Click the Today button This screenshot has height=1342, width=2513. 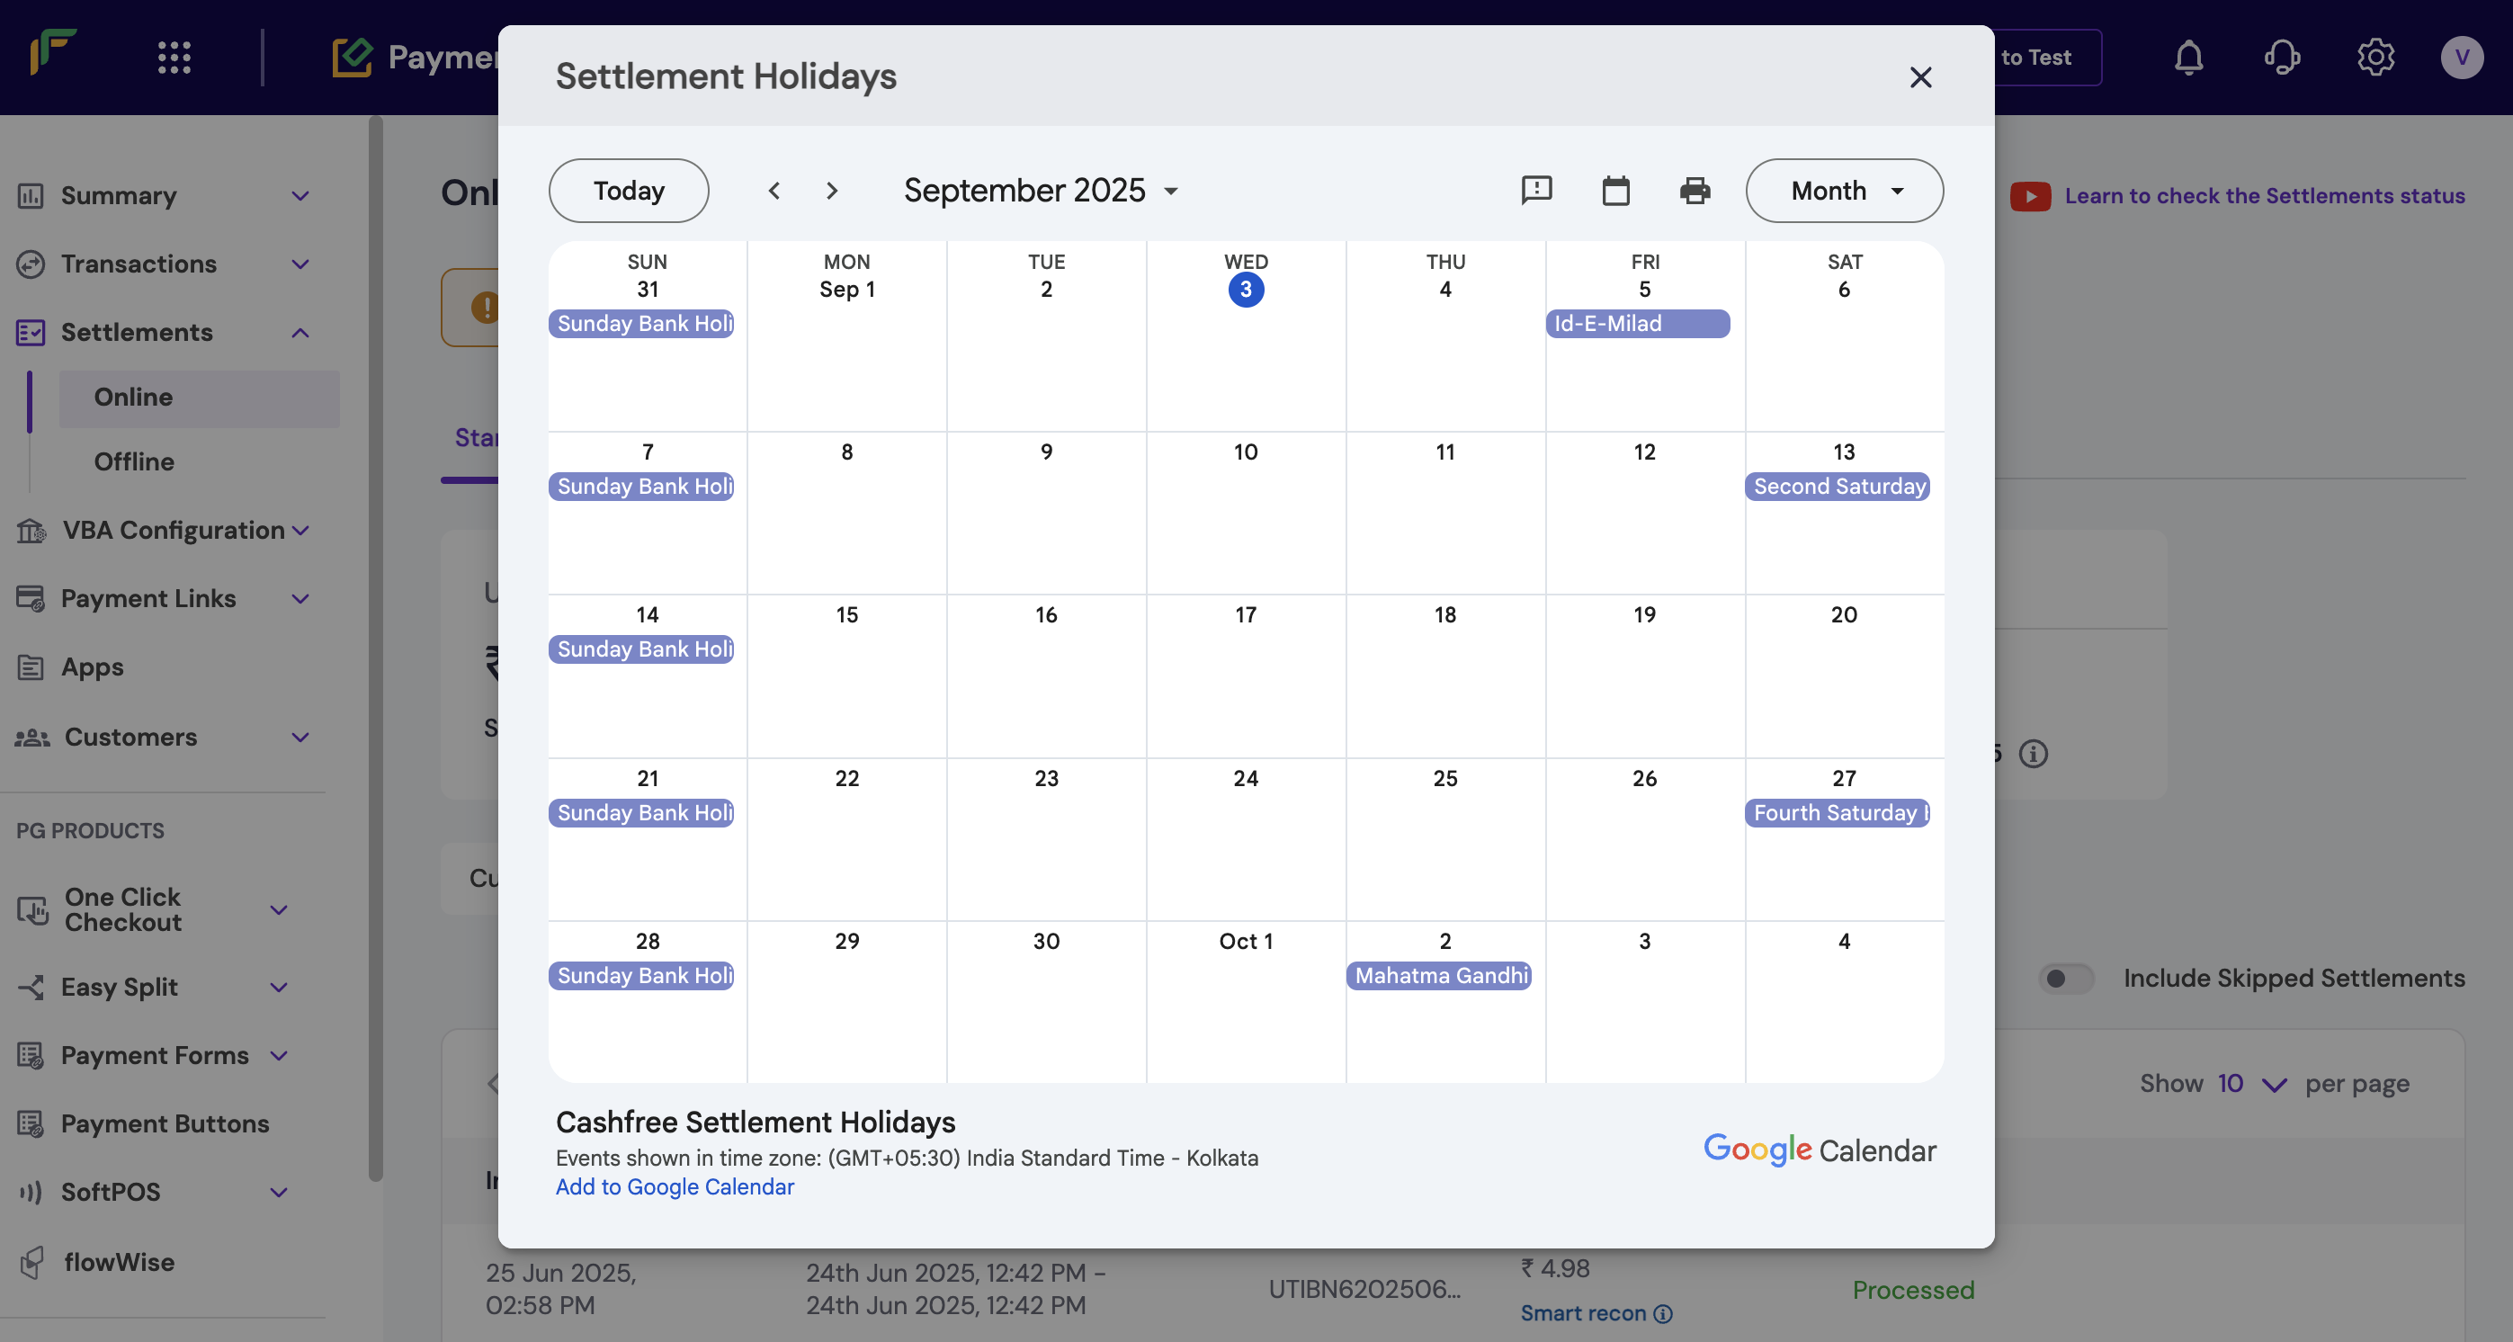(x=628, y=190)
